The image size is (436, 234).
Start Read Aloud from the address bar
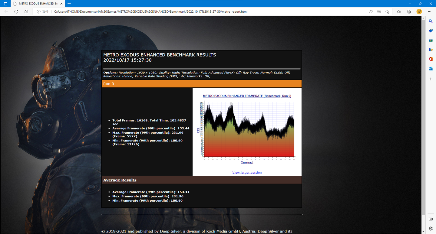pyautogui.click(x=371, y=11)
